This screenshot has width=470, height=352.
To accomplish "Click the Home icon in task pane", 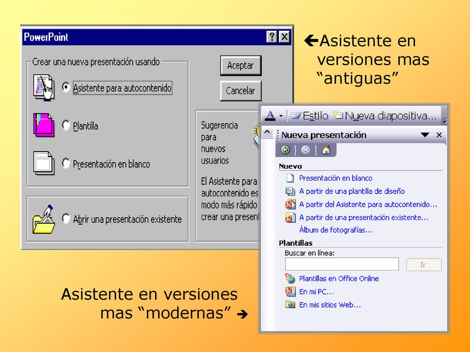I will tap(326, 150).
